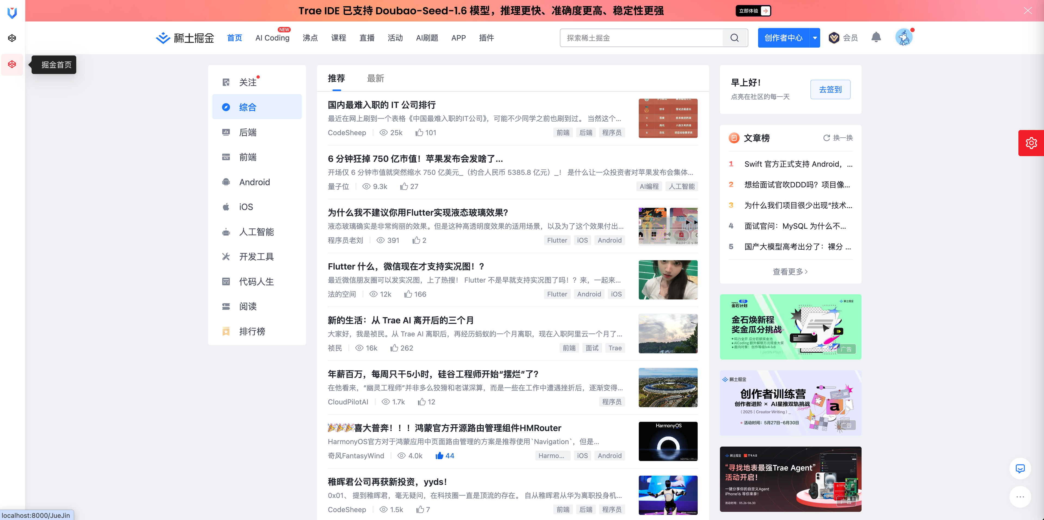The height and width of the screenshot is (520, 1044).
Task: Click the Trae tag
Action: coord(615,348)
